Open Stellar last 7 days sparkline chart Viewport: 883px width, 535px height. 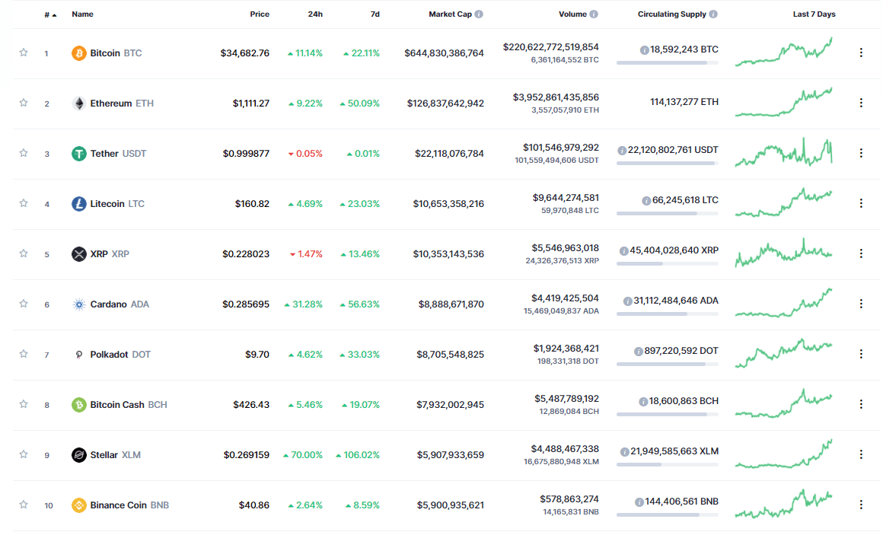click(784, 454)
